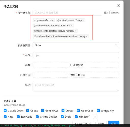Add a new parameter
The width and height of the screenshot is (130, 127).
(x=76, y=65)
